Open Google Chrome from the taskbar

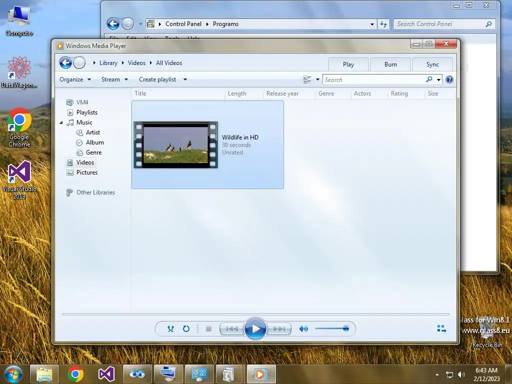point(75,374)
